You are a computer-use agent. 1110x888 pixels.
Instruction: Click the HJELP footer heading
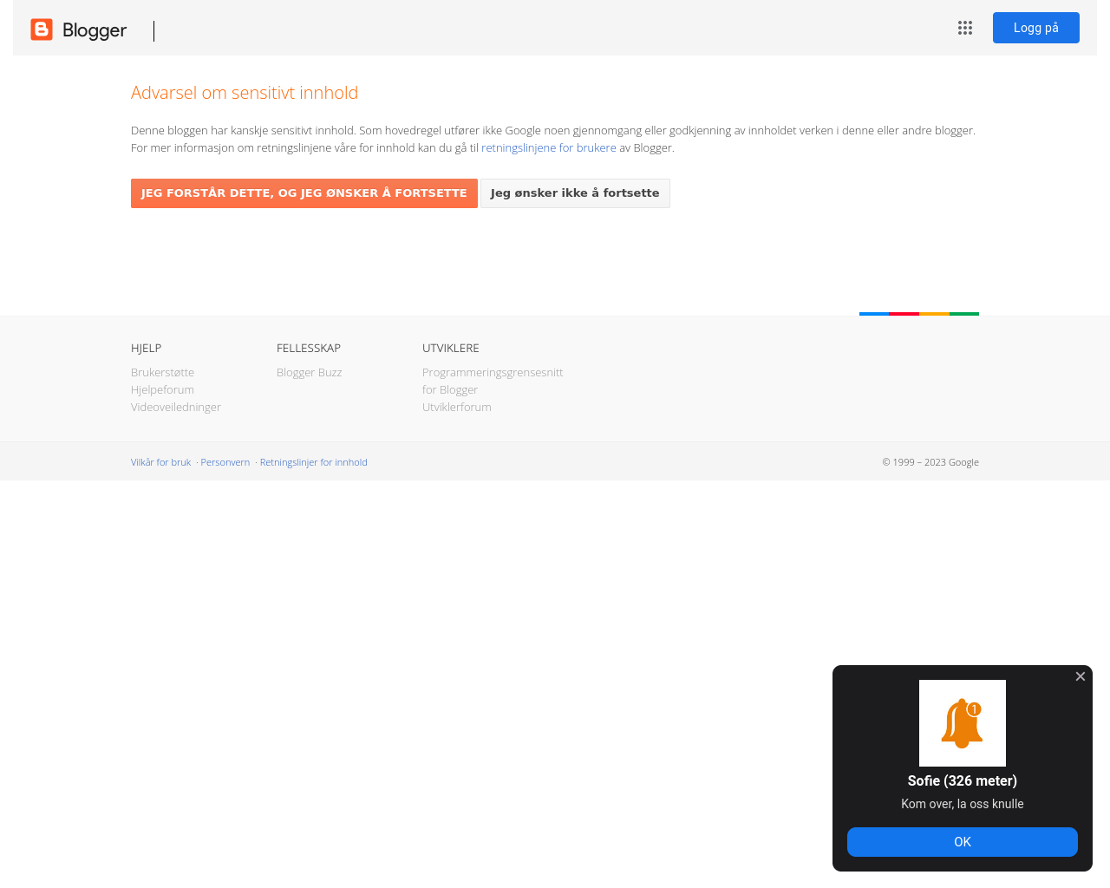point(146,348)
